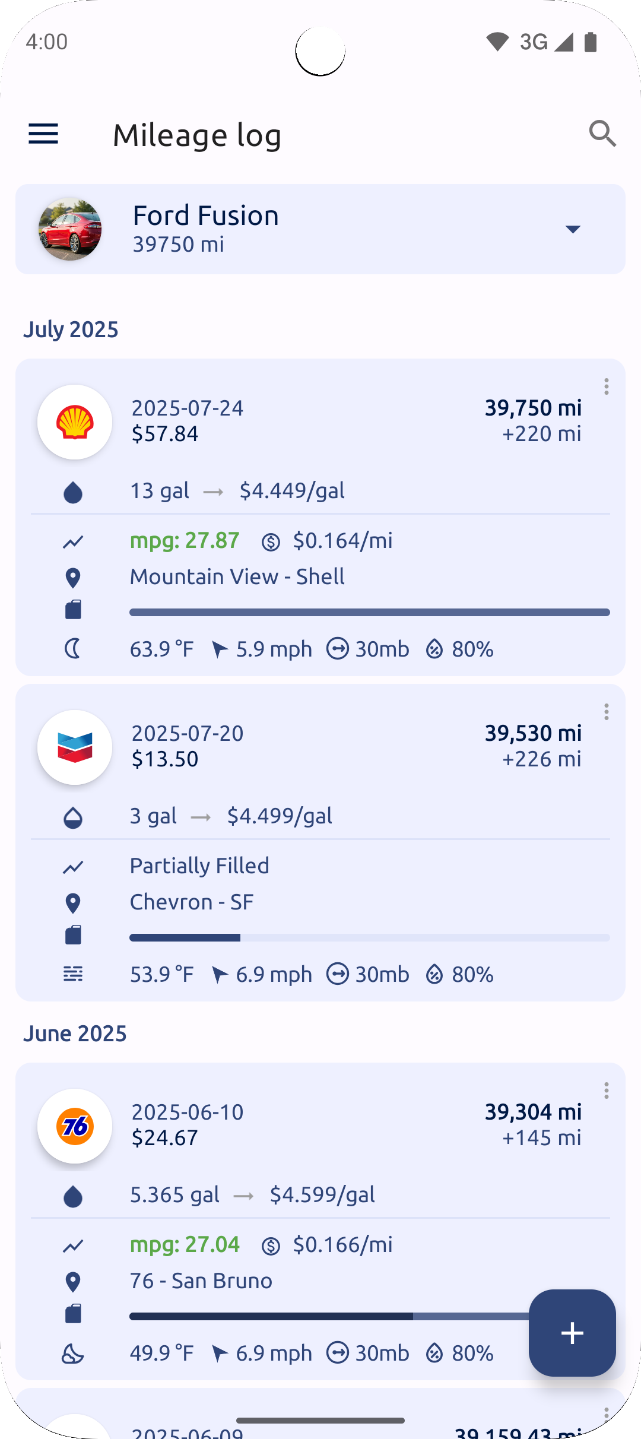641x1439 pixels.
Task: Open overflow menu for 2025-07-20 entry
Action: tap(606, 712)
